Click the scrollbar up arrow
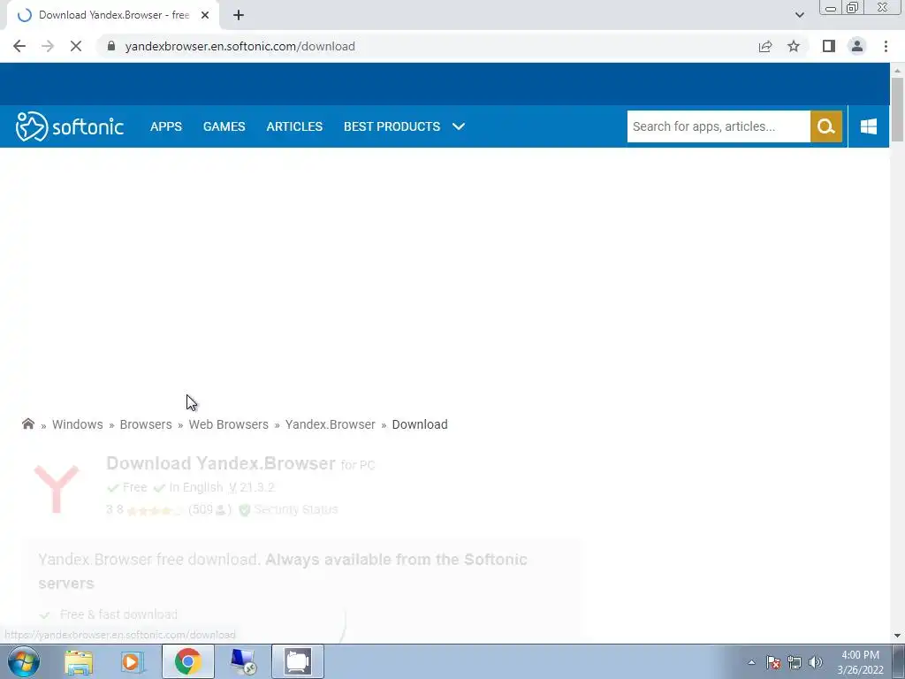905x679 pixels. [x=897, y=71]
